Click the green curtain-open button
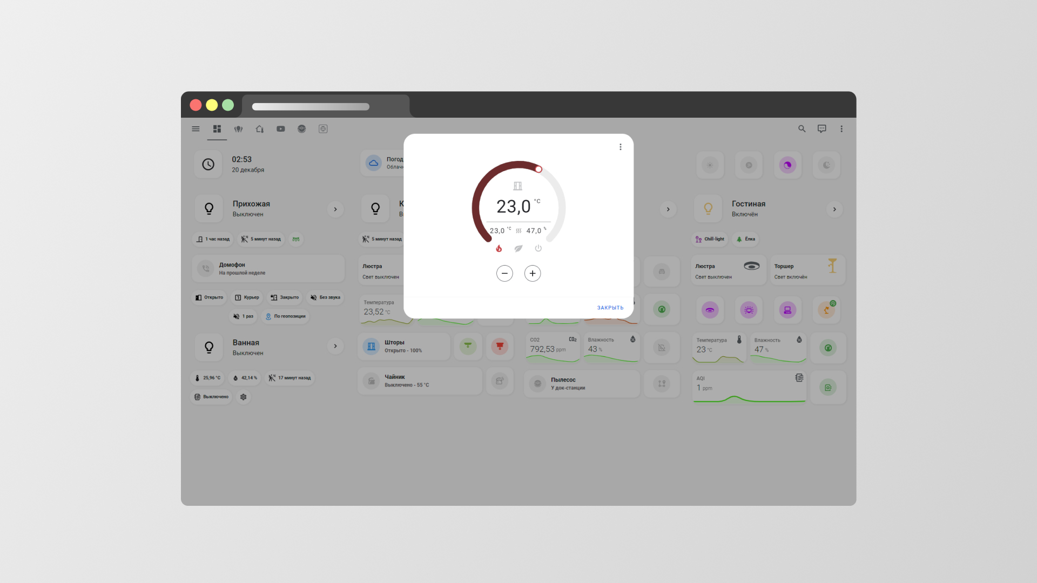This screenshot has width=1037, height=583. click(468, 346)
